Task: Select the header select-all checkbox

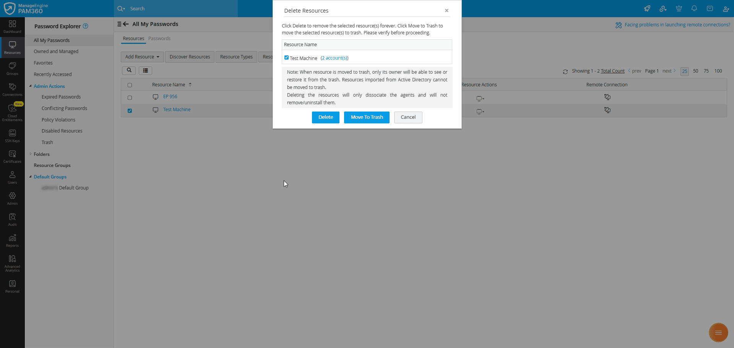Action: coord(130,85)
